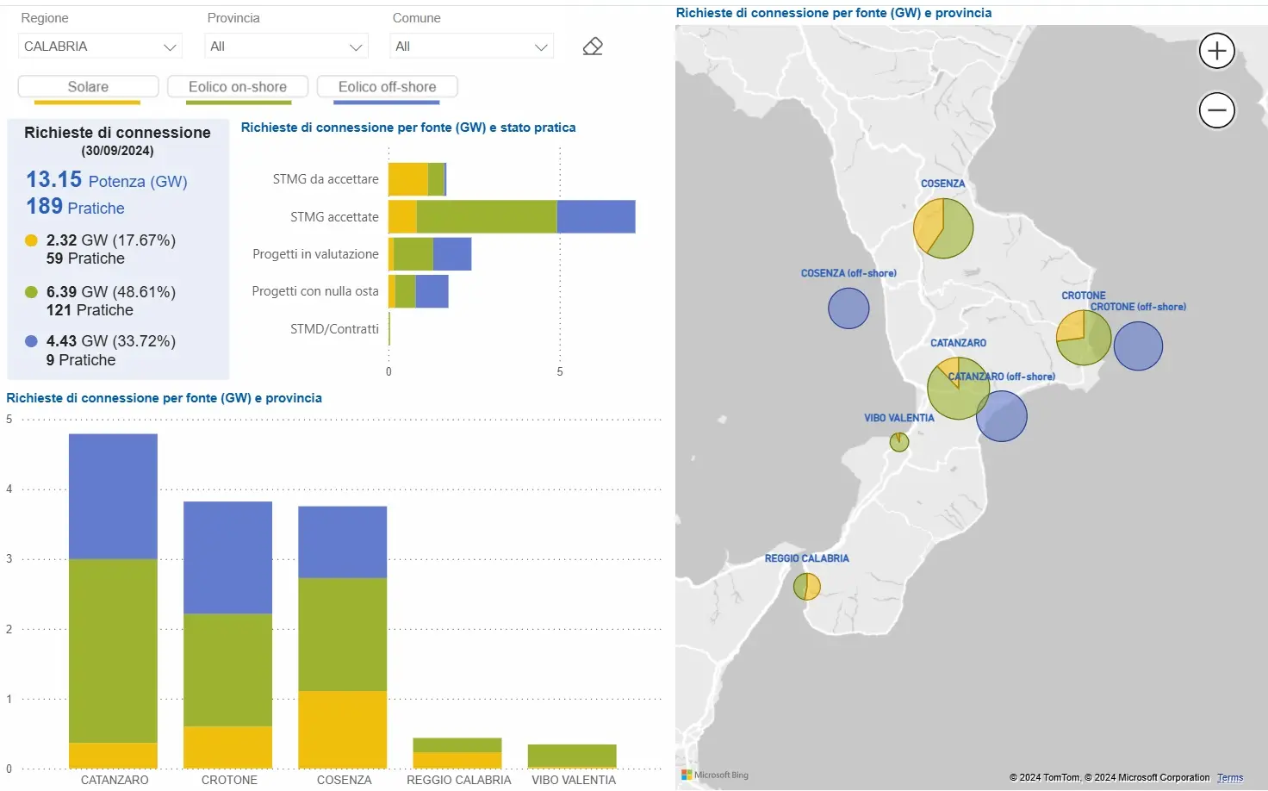Viewport: 1268px width, 791px height.
Task: Click VIBO VALENTIA green bar
Action: 572,756
